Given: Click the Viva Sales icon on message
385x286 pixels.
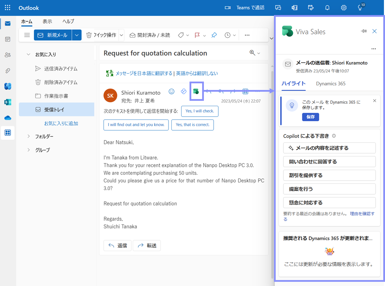Looking at the screenshot, I should pos(196,91).
